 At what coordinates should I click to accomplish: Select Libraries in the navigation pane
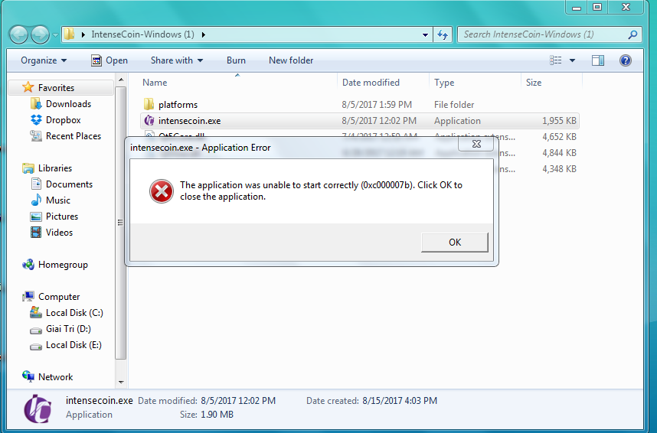click(55, 168)
